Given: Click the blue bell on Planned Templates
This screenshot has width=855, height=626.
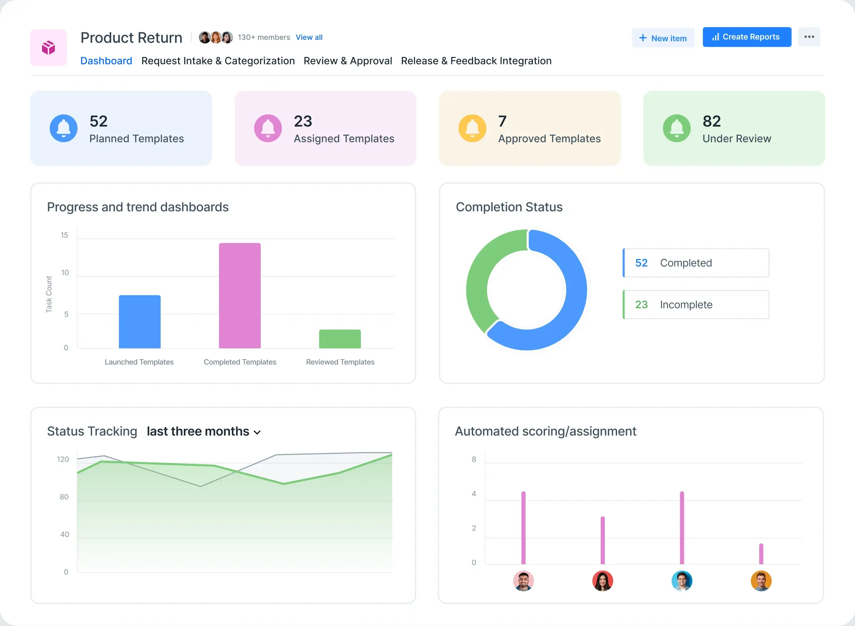Looking at the screenshot, I should (x=64, y=128).
